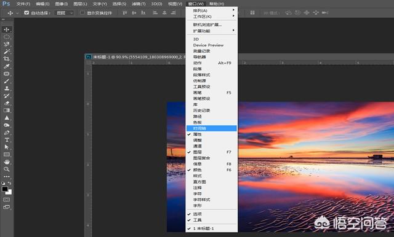Select the Brush tool
The image size is (394, 237).
pyautogui.click(x=7, y=81)
